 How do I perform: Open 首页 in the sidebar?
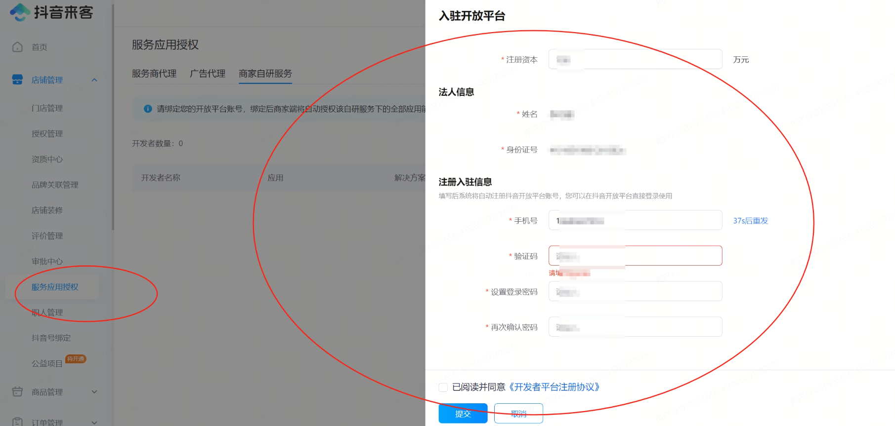click(x=40, y=47)
